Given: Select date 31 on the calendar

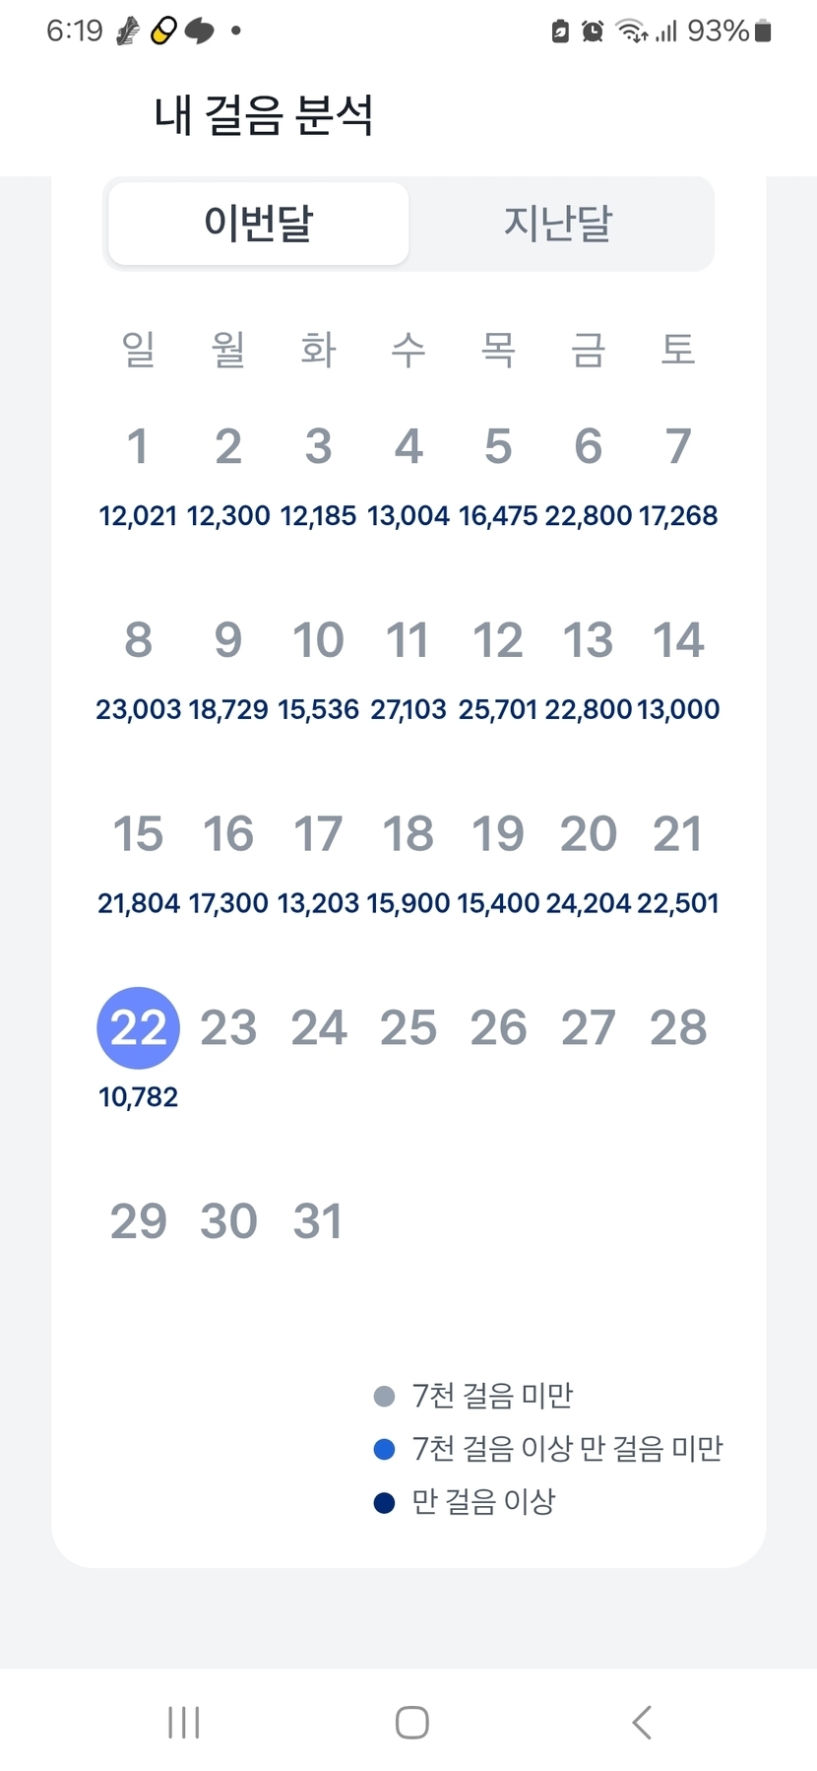Looking at the screenshot, I should [318, 1221].
